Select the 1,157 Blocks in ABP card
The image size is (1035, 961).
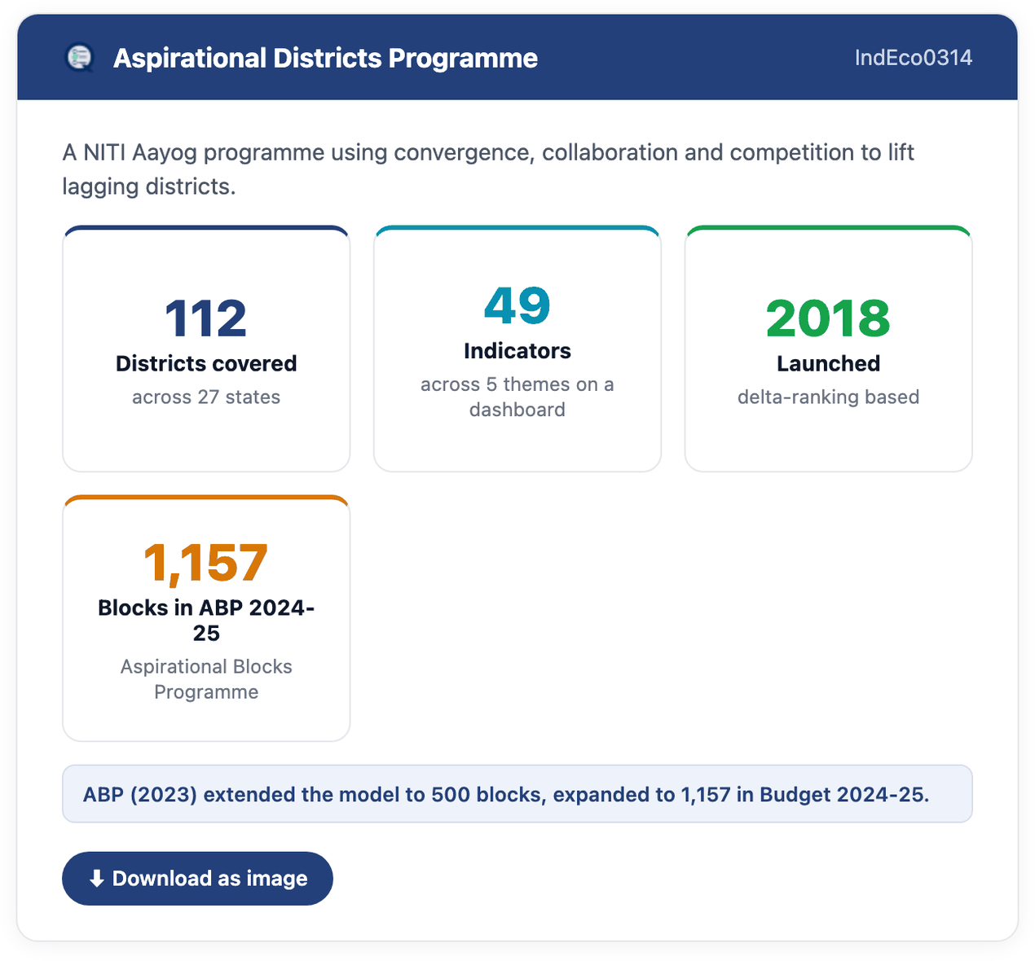point(206,618)
